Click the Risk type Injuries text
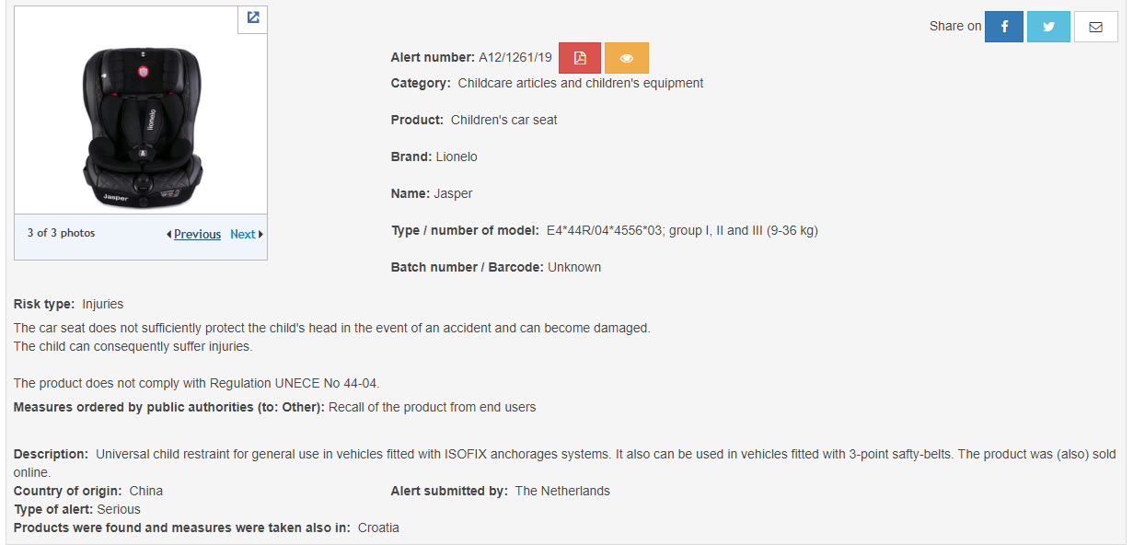 point(102,304)
